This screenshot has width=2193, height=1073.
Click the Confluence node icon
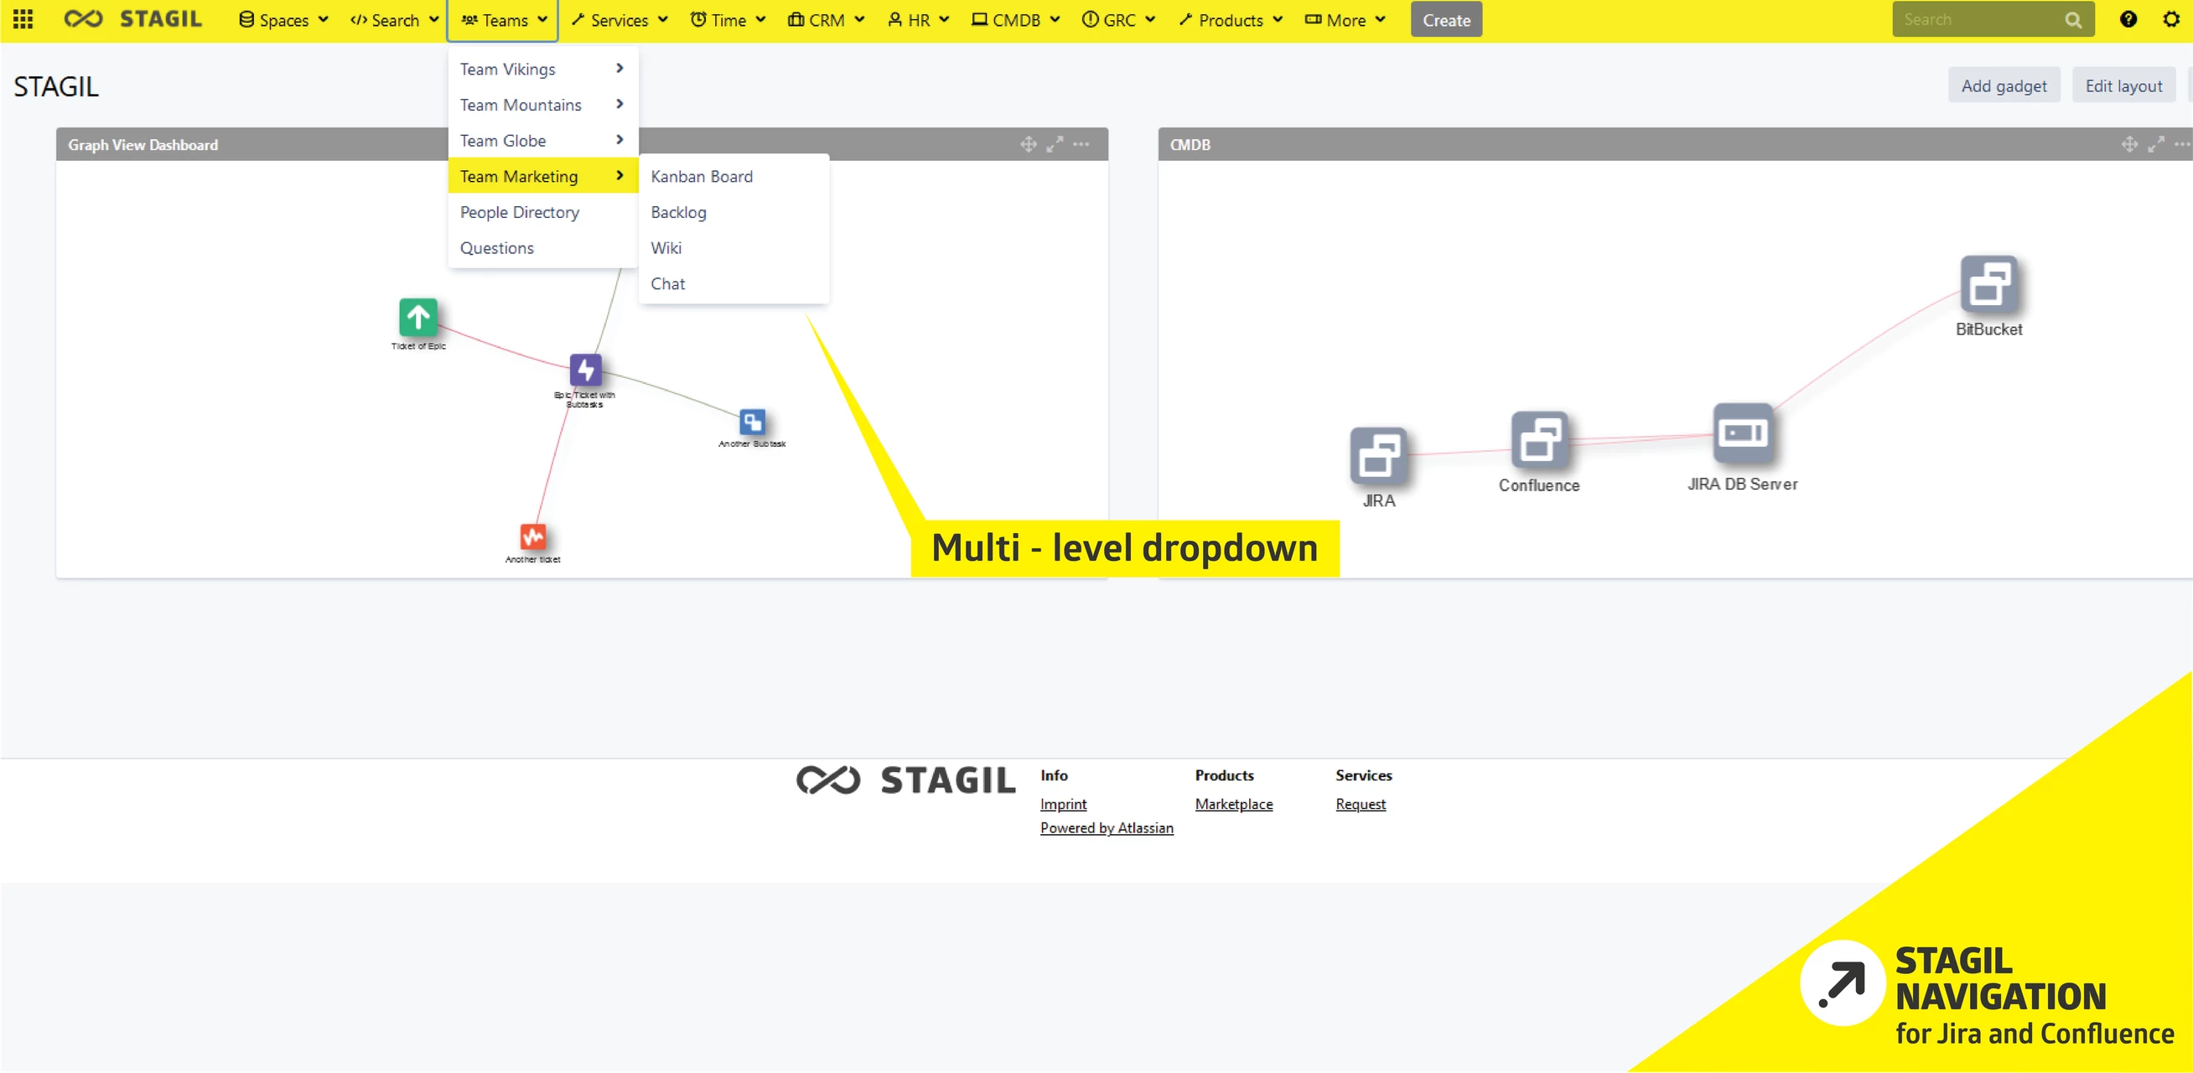tap(1538, 439)
